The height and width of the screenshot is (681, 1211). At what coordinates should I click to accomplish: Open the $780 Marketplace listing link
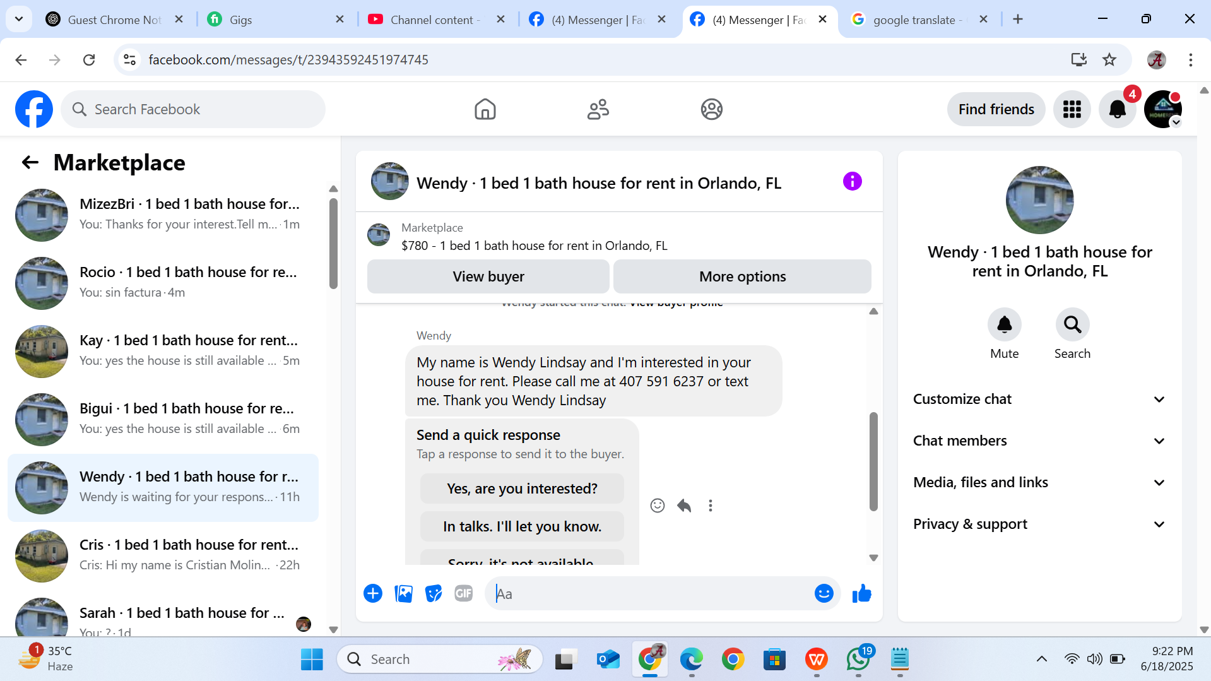[534, 246]
